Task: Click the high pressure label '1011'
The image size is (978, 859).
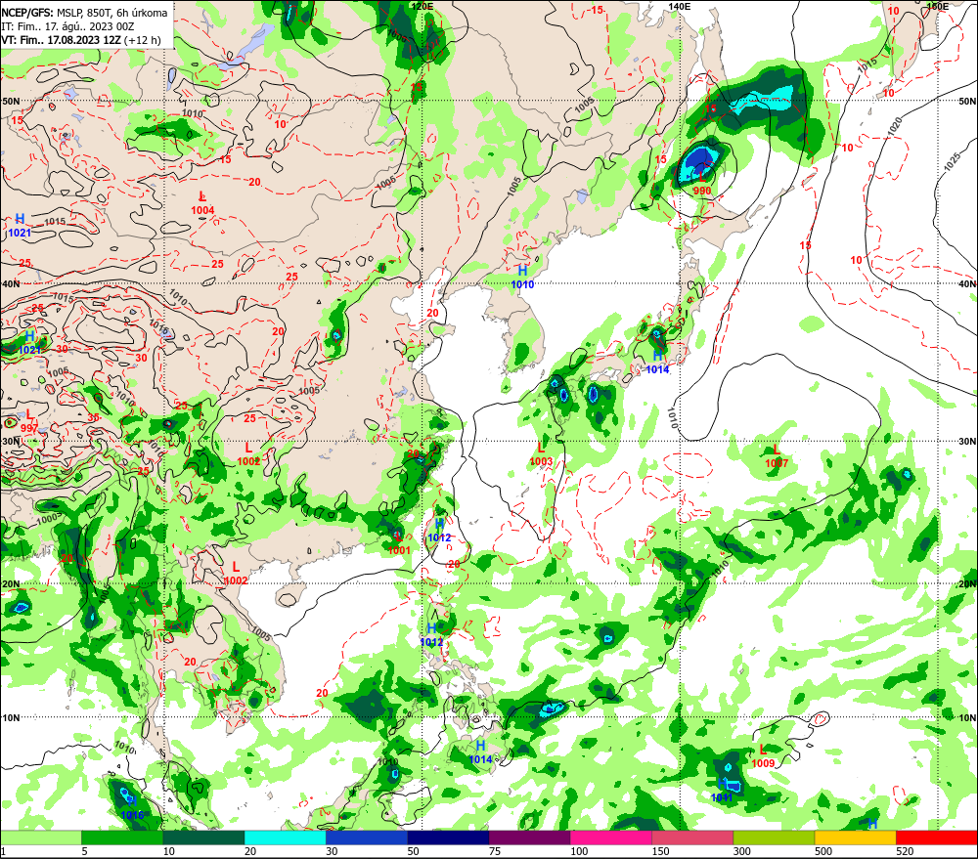Action: tap(722, 797)
